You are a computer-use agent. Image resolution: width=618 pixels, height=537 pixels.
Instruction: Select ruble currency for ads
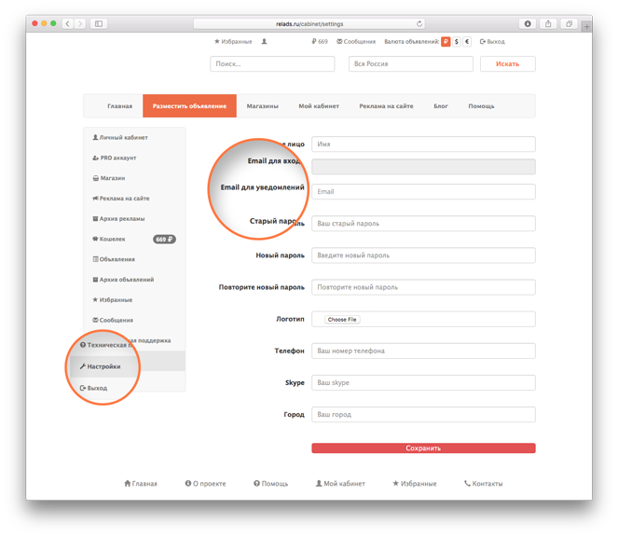pos(446,41)
